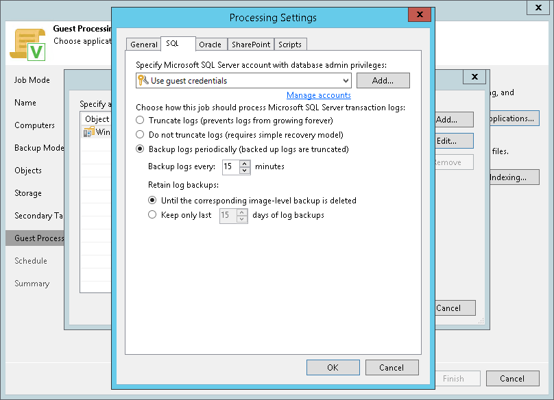Decrease the days of log backups value

241,219
